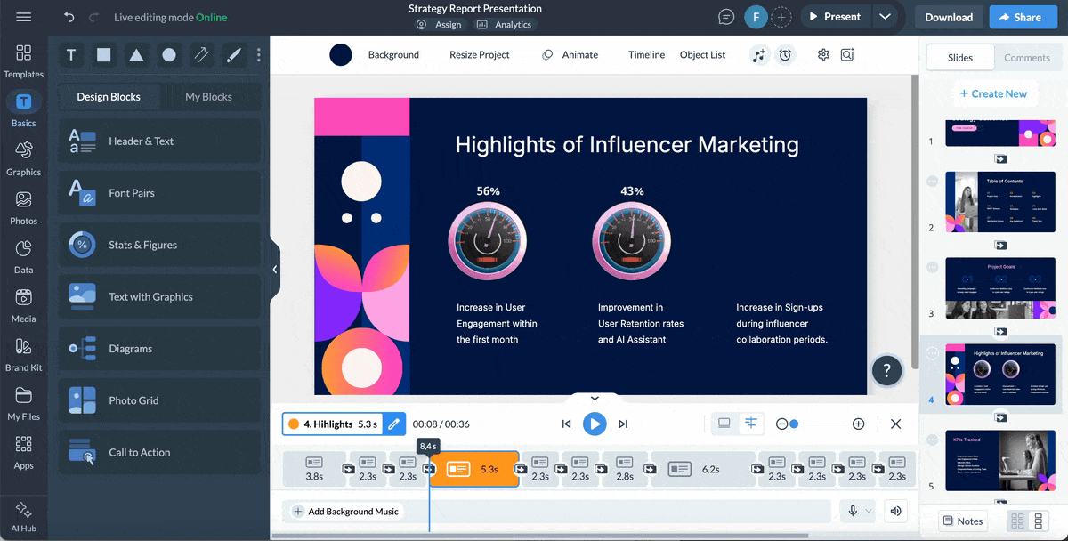1068x541 pixels.
Task: Select the Brush drawing tool
Action: [x=233, y=55]
